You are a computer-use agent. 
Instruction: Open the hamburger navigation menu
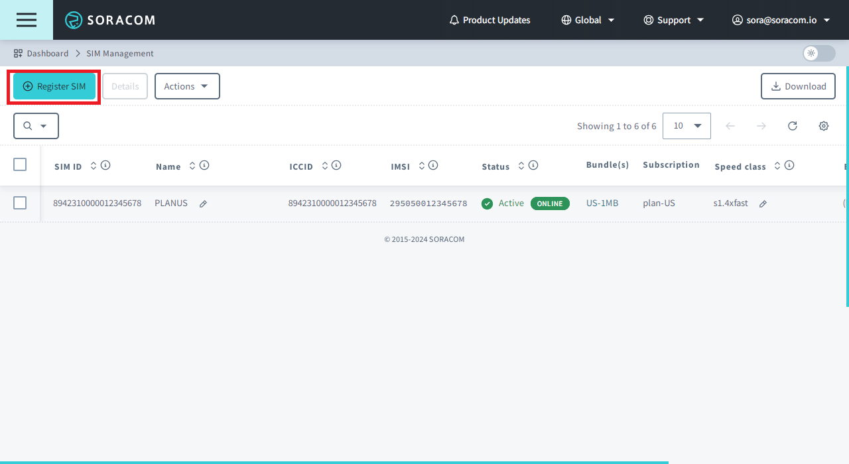(27, 20)
